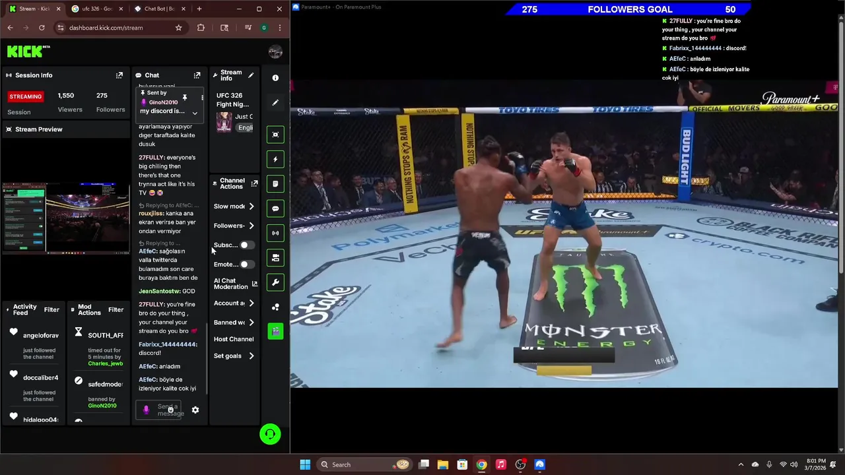Switch to ufc 326 Google tab
Image resolution: width=845 pixels, height=475 pixels.
coord(96,9)
